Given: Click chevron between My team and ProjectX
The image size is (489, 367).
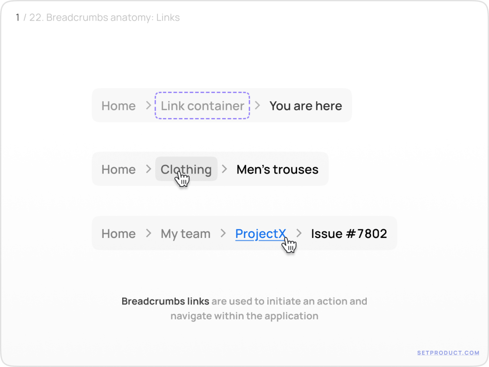Looking at the screenshot, I should 223,233.
